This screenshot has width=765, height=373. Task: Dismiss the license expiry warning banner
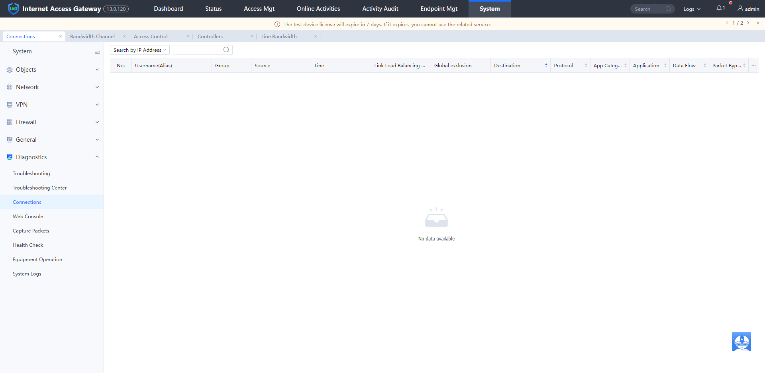[758, 23]
